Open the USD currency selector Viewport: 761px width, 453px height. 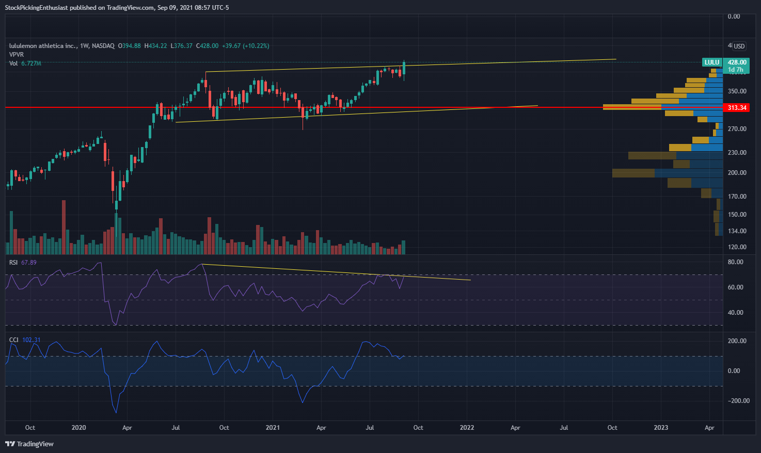[739, 46]
